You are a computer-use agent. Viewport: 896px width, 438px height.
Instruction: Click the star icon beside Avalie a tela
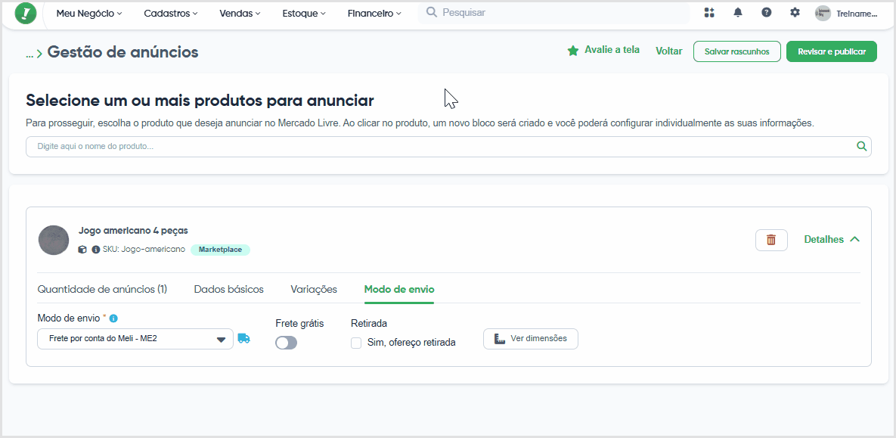click(x=572, y=51)
